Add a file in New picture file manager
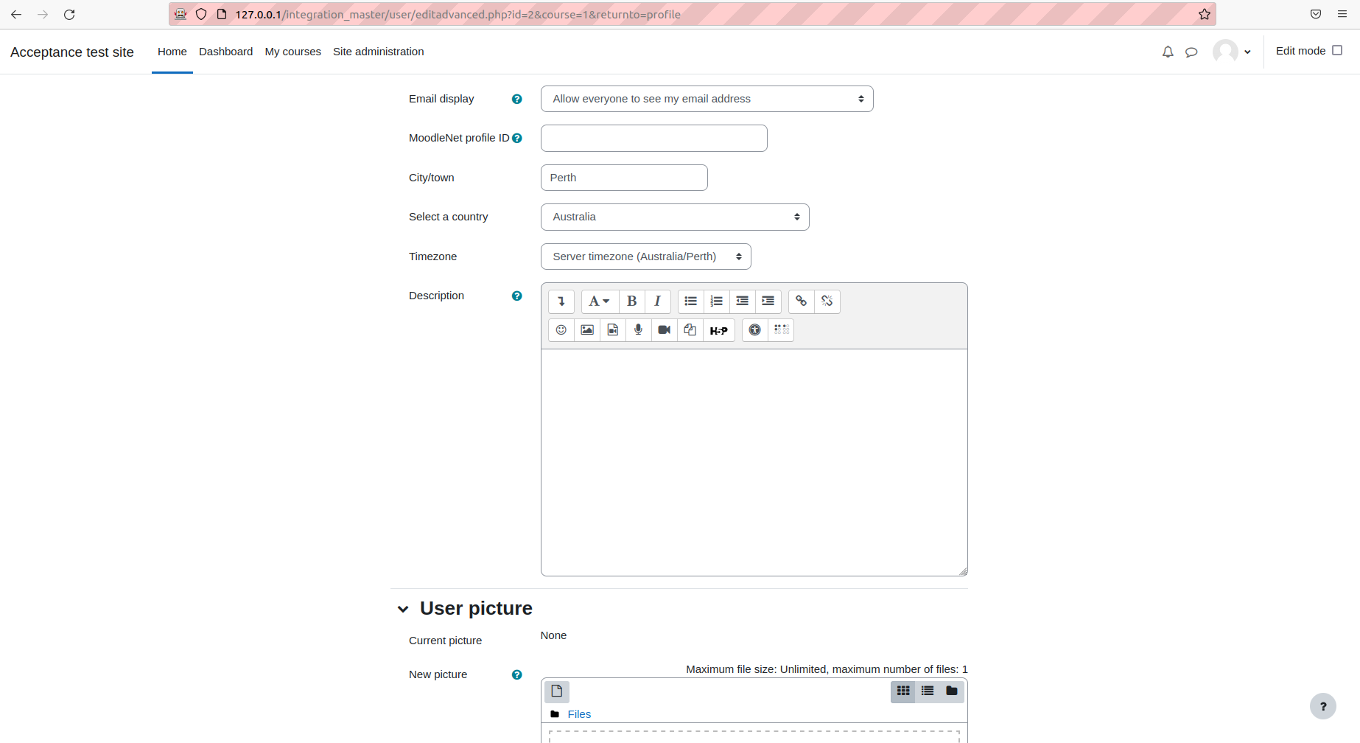This screenshot has width=1360, height=743. 557,691
